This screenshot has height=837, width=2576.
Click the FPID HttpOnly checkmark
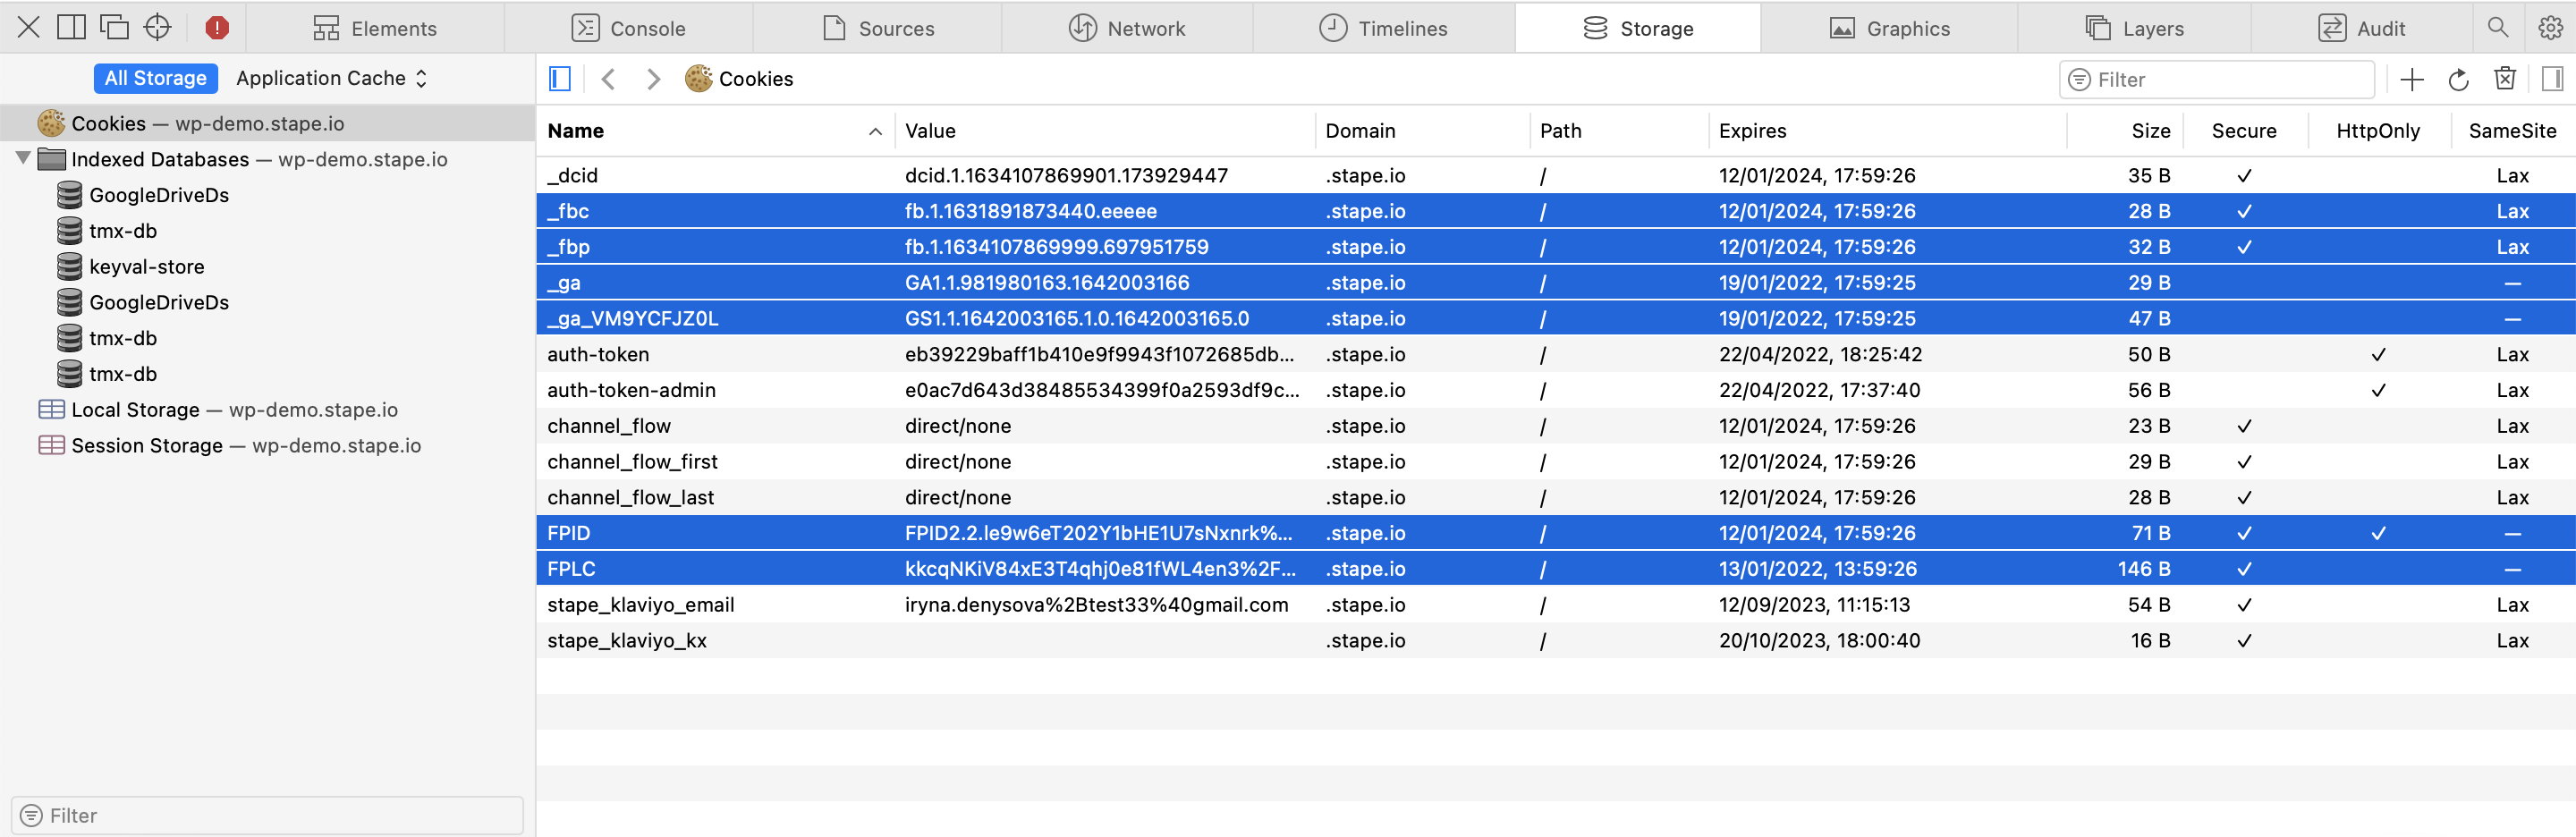[2378, 533]
